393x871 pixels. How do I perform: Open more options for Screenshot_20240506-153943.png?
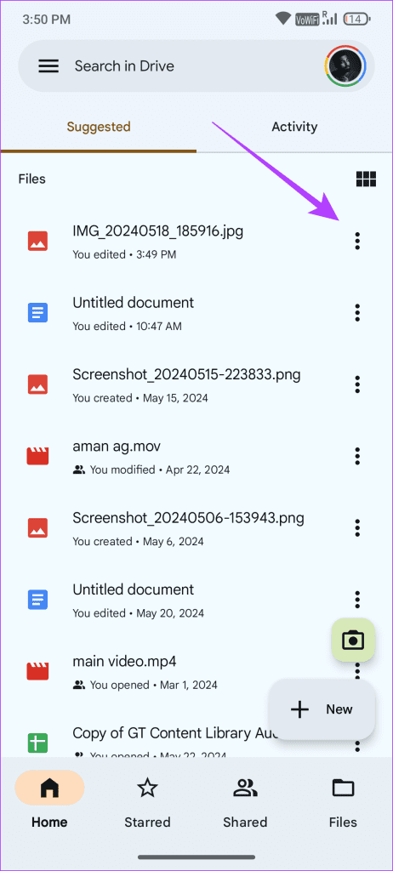click(357, 527)
